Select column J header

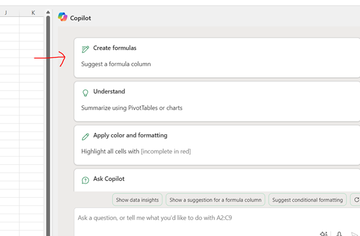6,13
